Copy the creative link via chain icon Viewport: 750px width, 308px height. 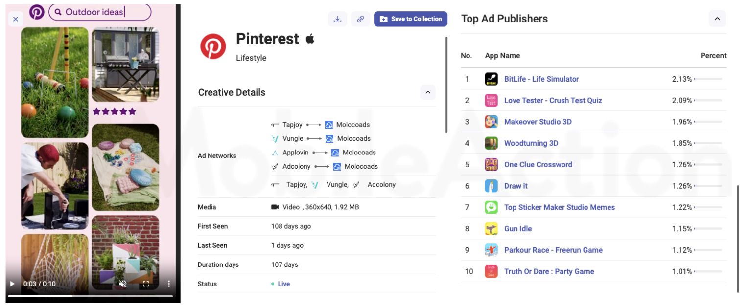click(360, 19)
